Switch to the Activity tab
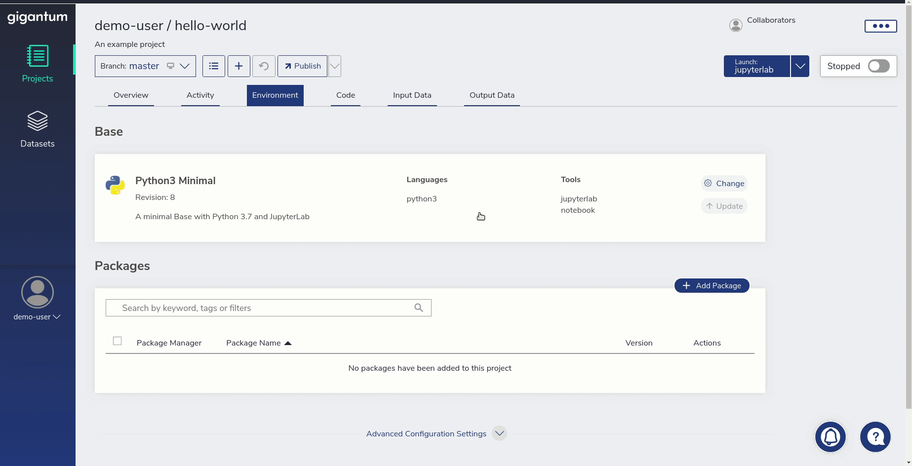The height and width of the screenshot is (466, 912). 200,95
